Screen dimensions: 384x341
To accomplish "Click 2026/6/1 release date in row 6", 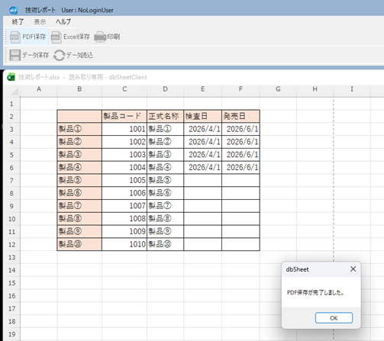I will (x=240, y=167).
